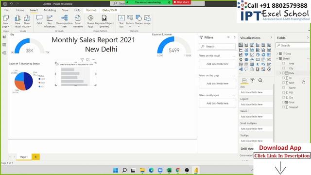The height and width of the screenshot is (175, 311).
Task: Insert an Image element
Action: 147,20
